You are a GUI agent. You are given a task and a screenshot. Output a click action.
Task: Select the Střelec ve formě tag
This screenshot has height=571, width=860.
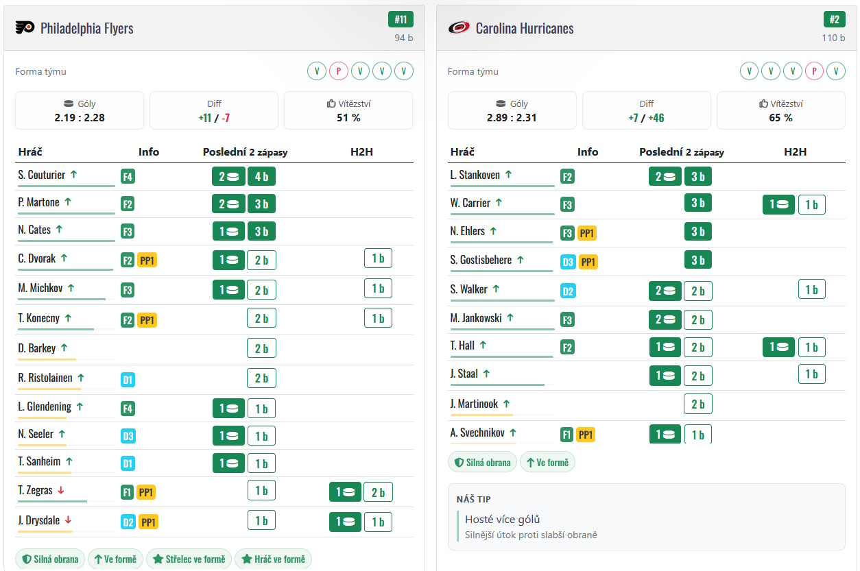click(189, 559)
